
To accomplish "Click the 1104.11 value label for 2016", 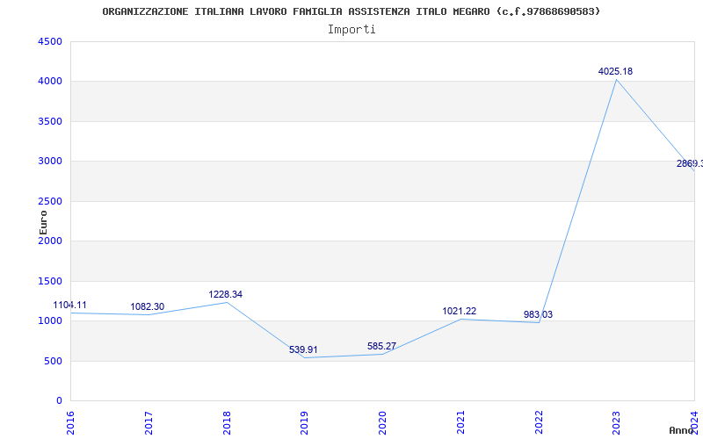I will point(70,306).
